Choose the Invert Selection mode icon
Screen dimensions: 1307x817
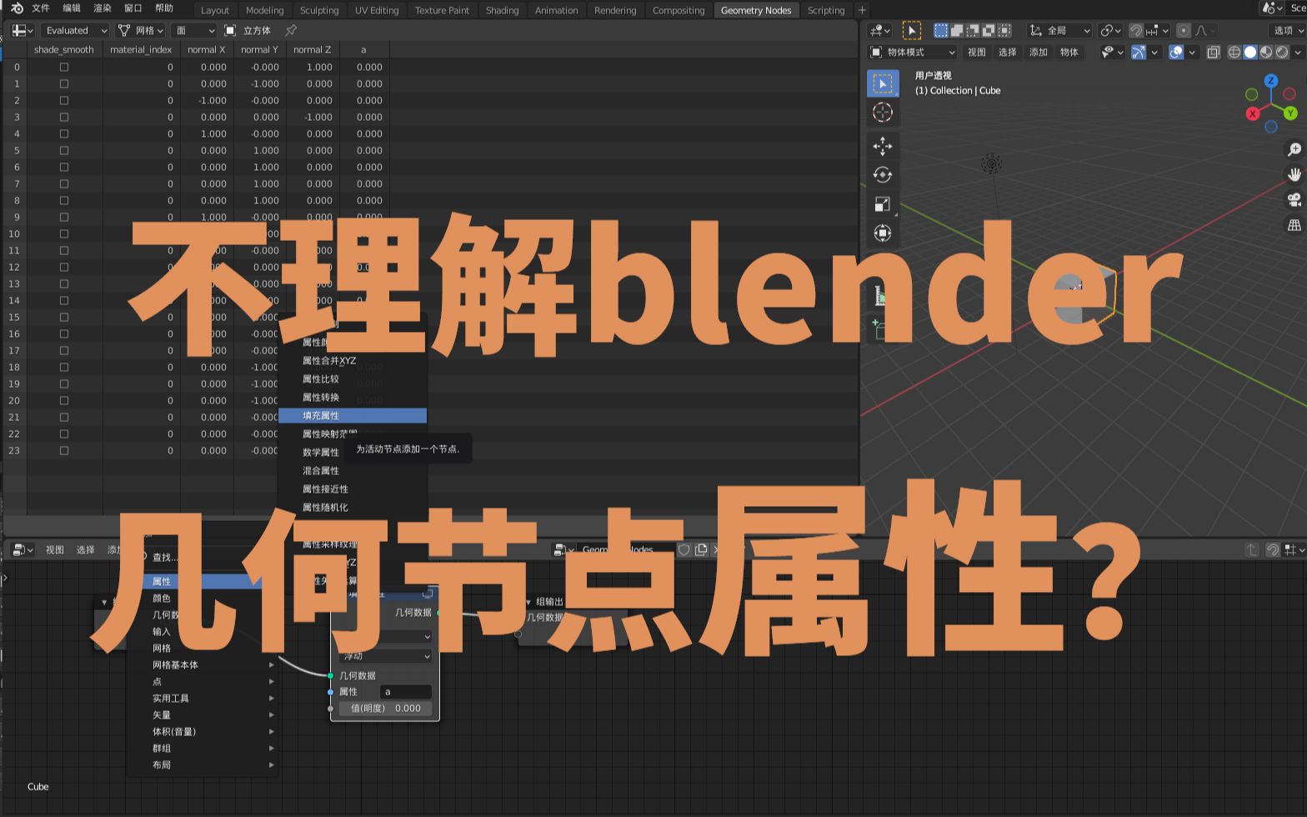[989, 30]
